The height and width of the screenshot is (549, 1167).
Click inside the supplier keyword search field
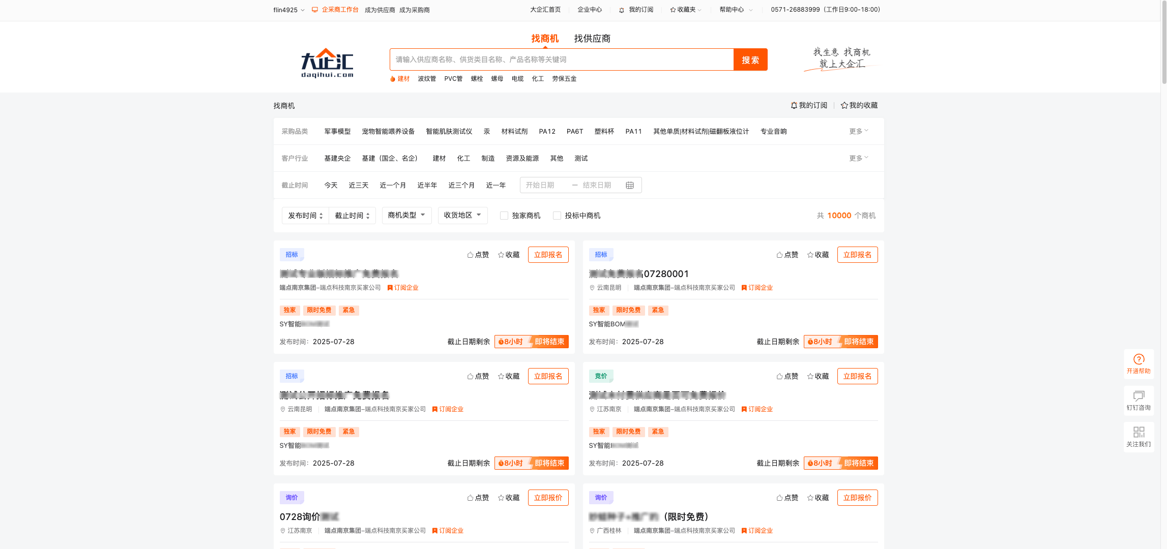[x=560, y=59]
